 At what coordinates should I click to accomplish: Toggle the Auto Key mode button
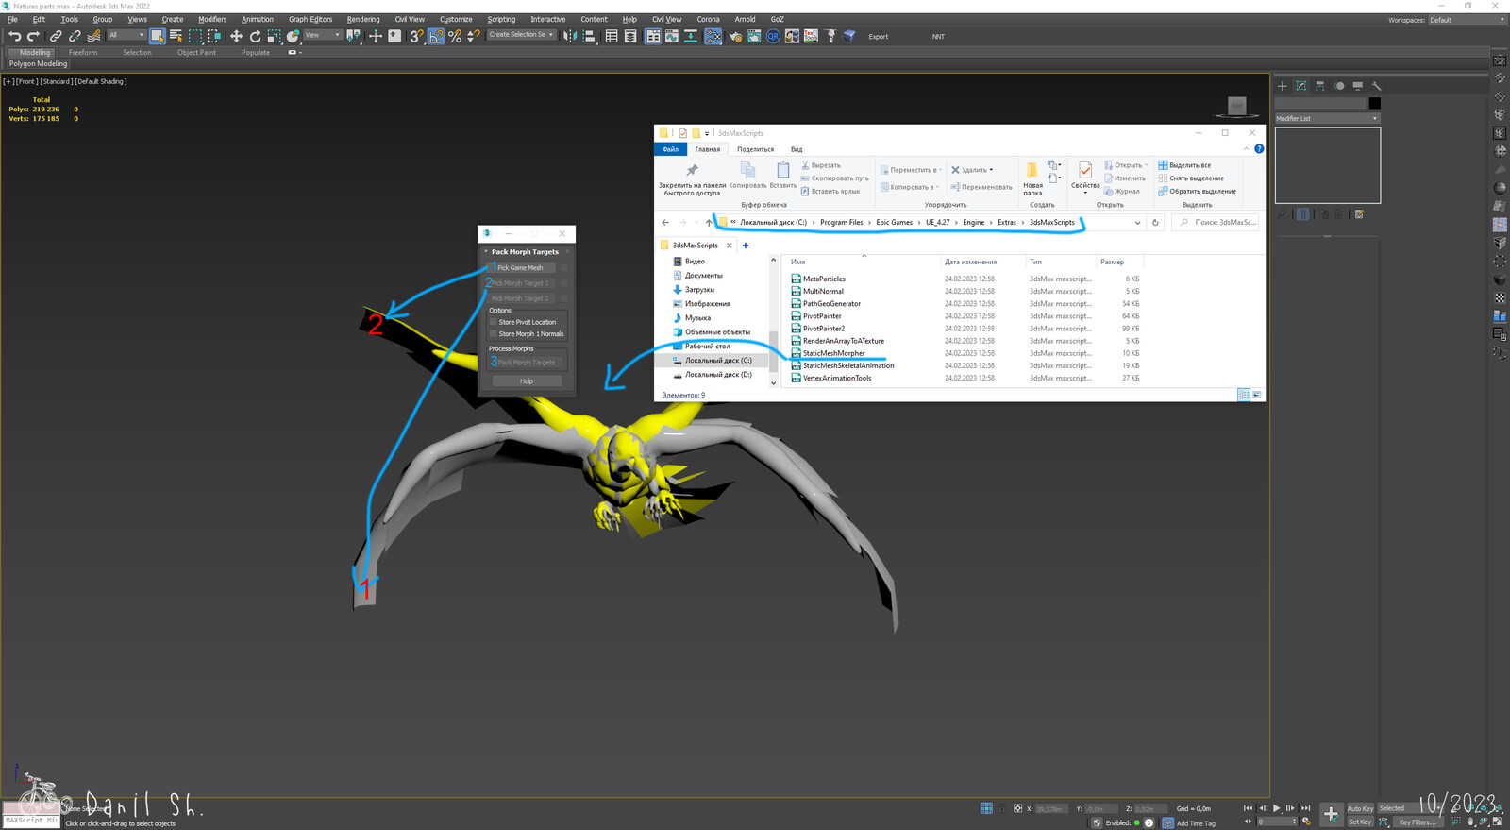point(1360,808)
